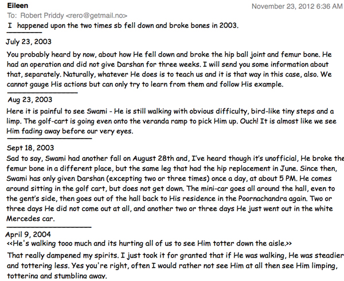This screenshot has height=281, width=344.
Task: Click the sentence starting "You probably heard by now"
Action: click(86, 53)
